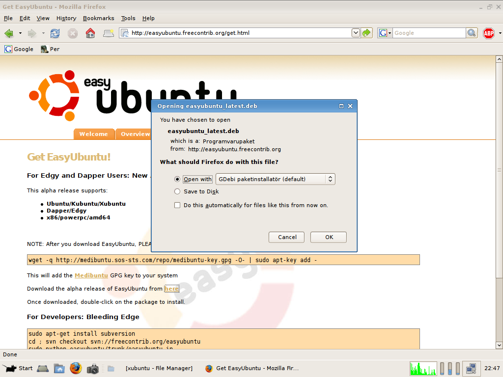Click the 22:47 clock in panel
This screenshot has width=503, height=377.
point(492,368)
